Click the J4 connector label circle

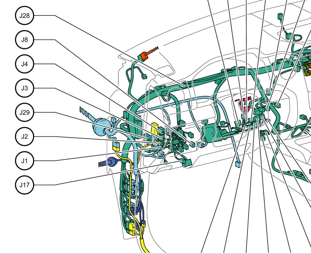[25, 64]
